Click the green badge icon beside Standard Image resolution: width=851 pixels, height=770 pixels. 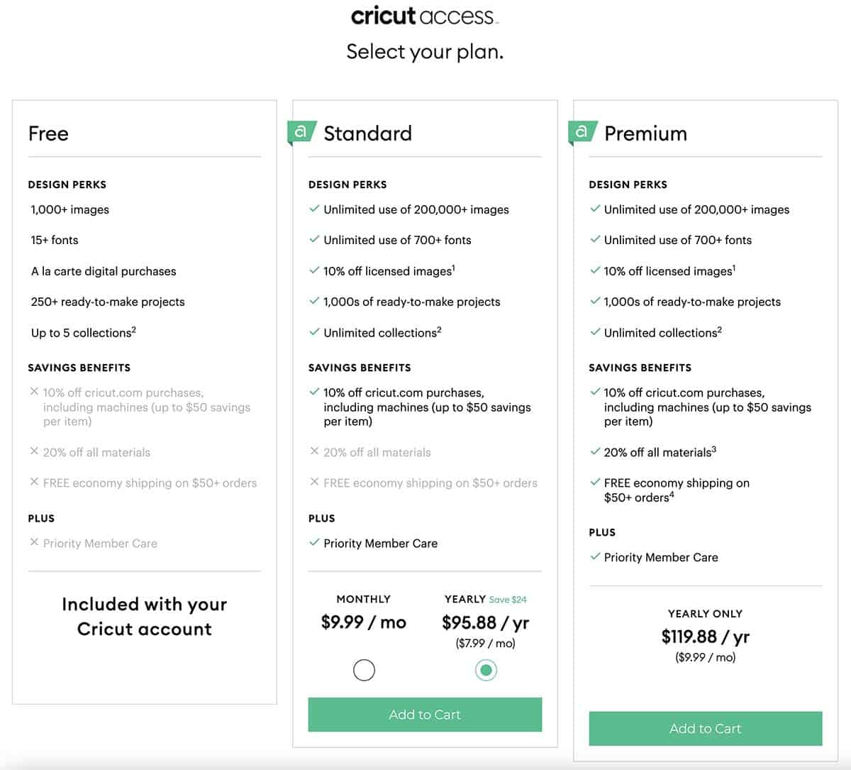click(x=301, y=132)
